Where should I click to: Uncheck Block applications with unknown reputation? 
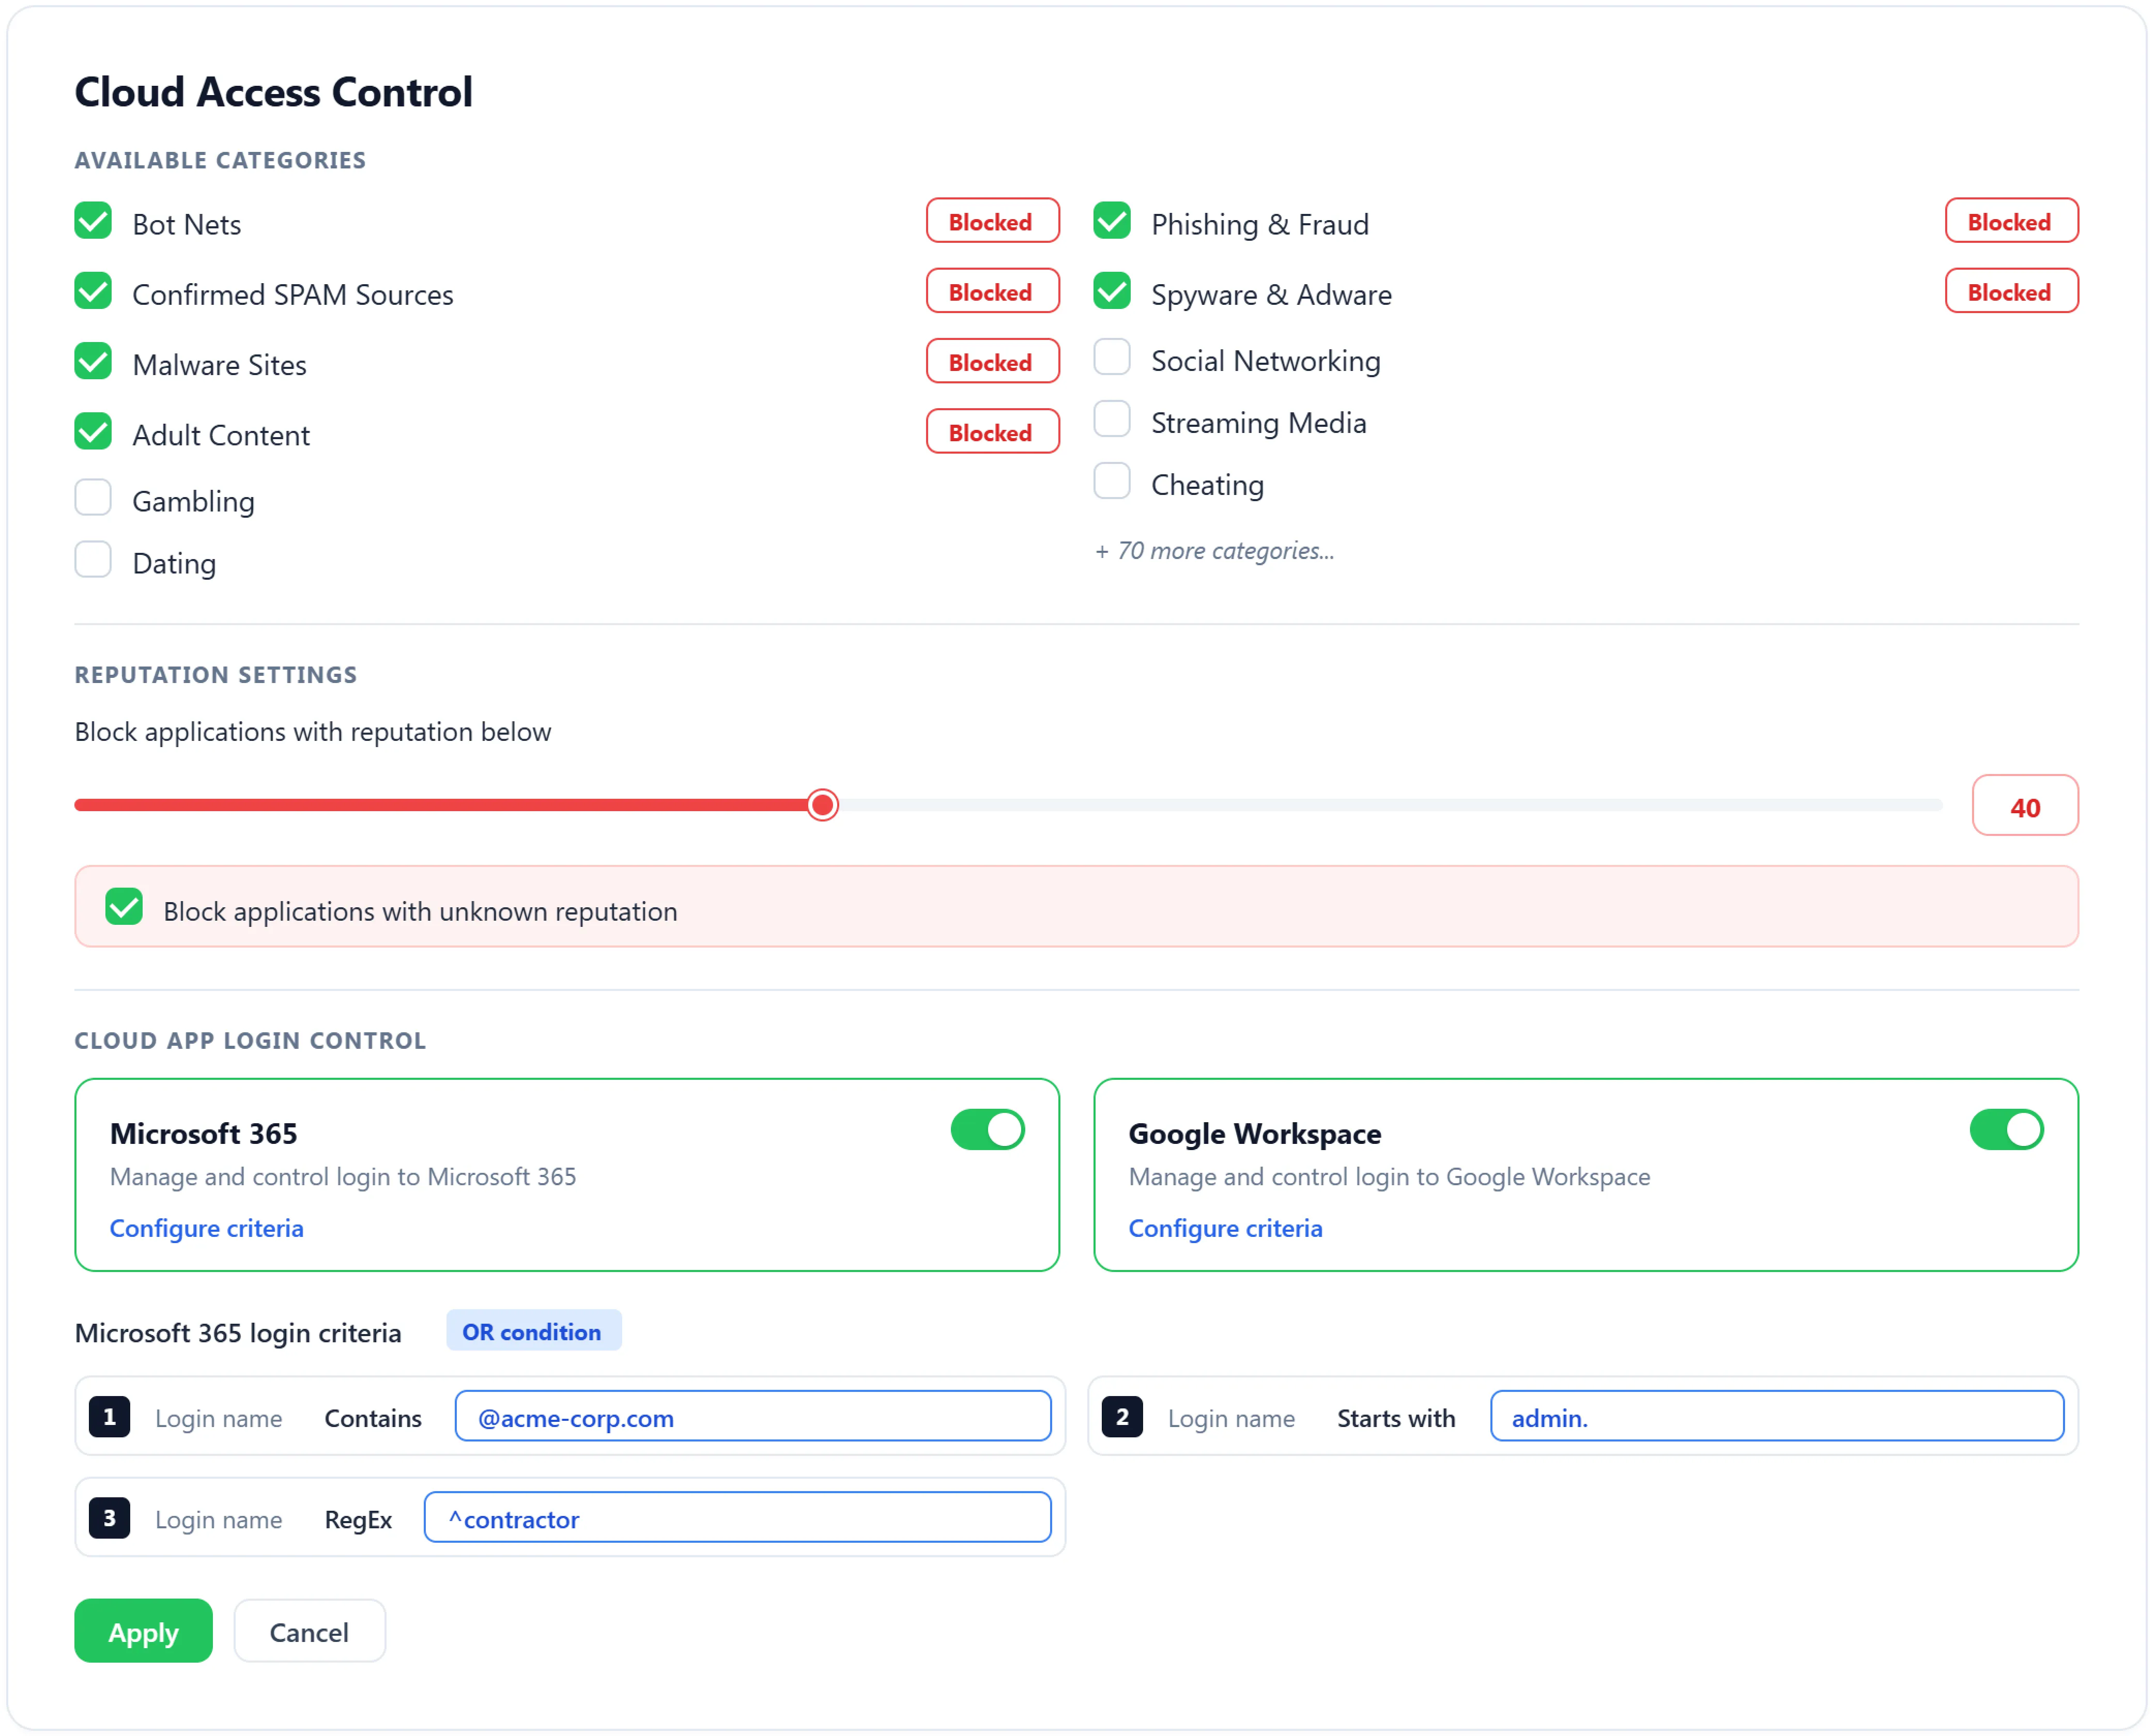pyautogui.click(x=124, y=907)
